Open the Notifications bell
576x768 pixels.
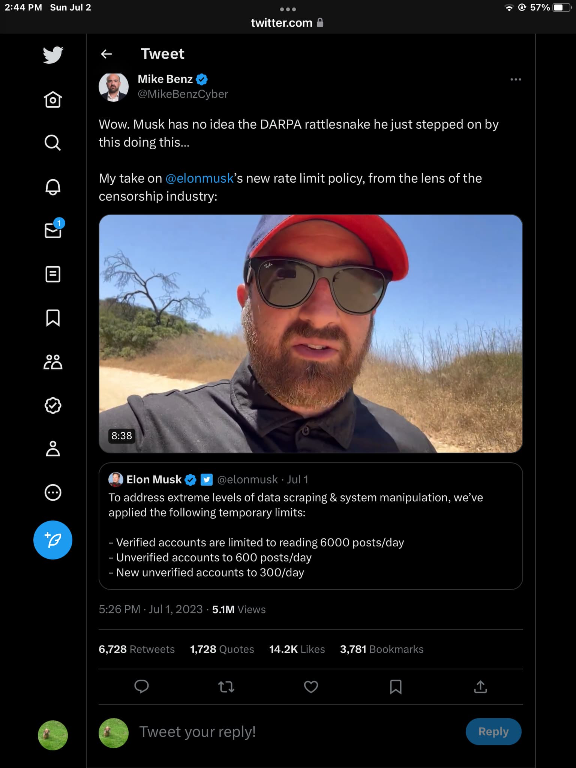[x=53, y=186]
